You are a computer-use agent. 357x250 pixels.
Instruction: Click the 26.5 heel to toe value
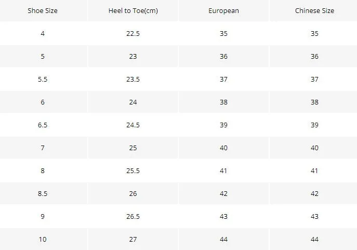pyautogui.click(x=133, y=216)
